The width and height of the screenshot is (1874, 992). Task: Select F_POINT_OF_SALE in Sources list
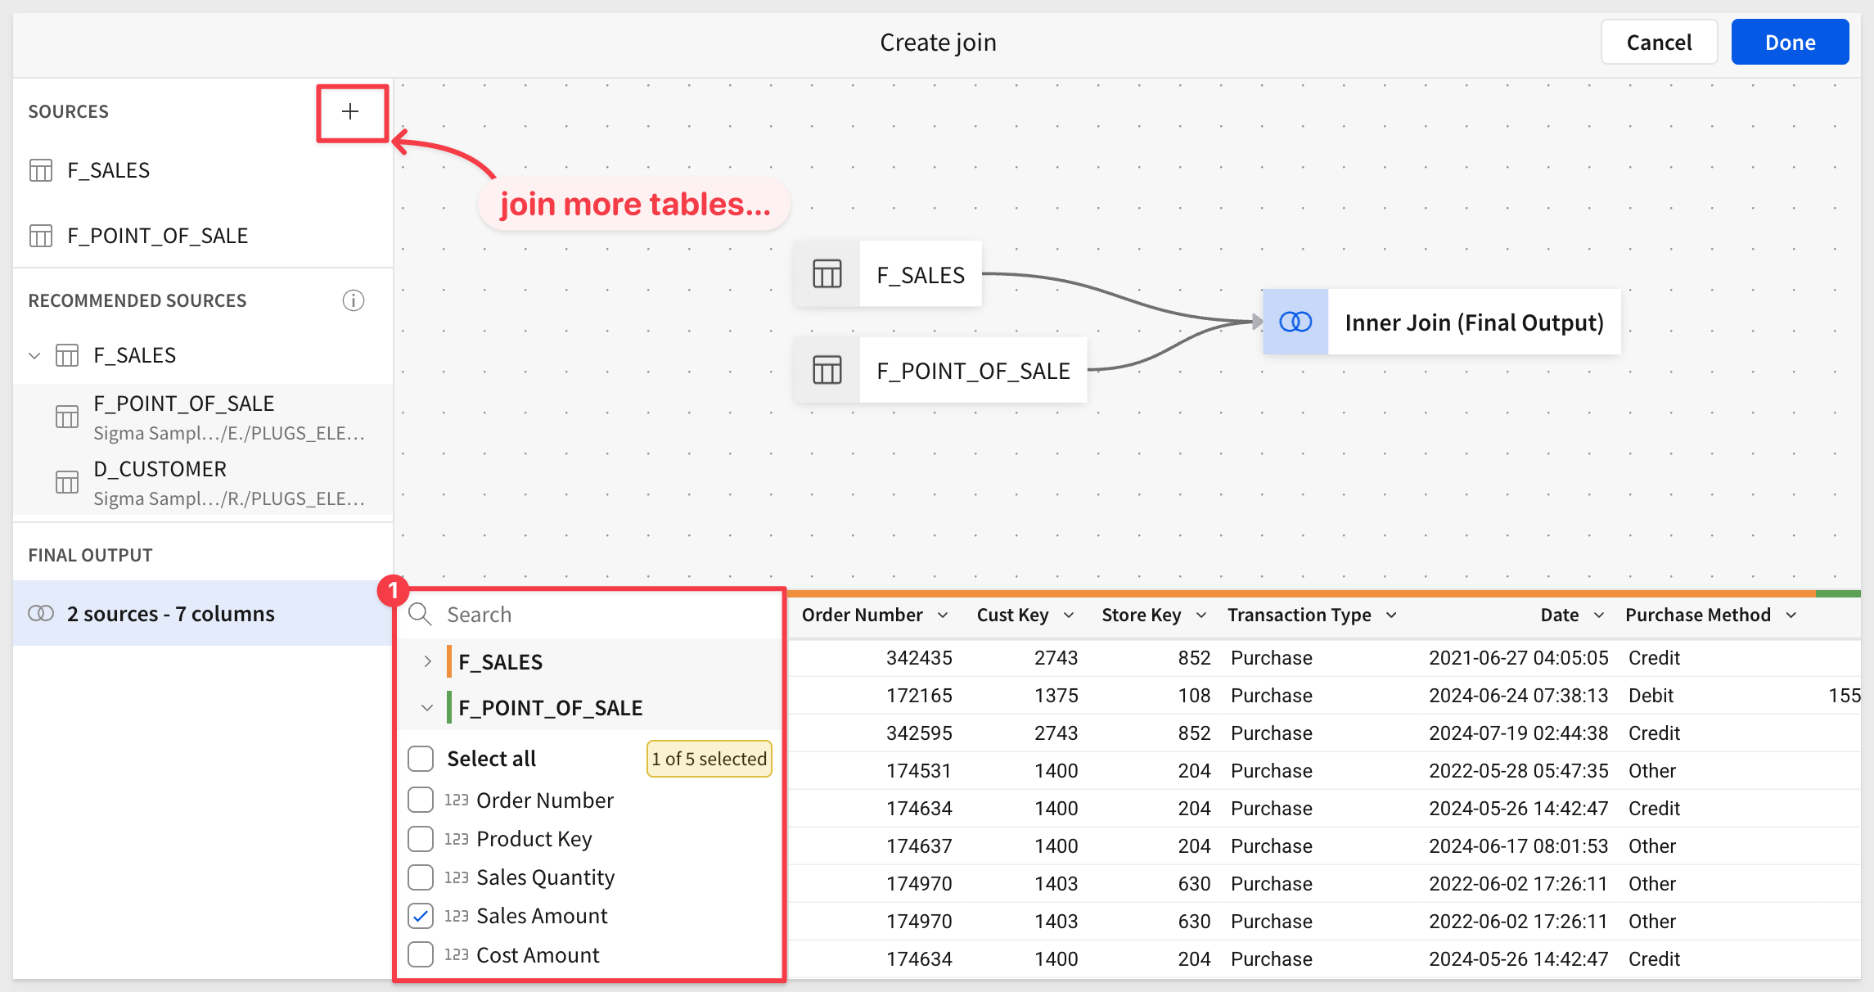click(157, 236)
